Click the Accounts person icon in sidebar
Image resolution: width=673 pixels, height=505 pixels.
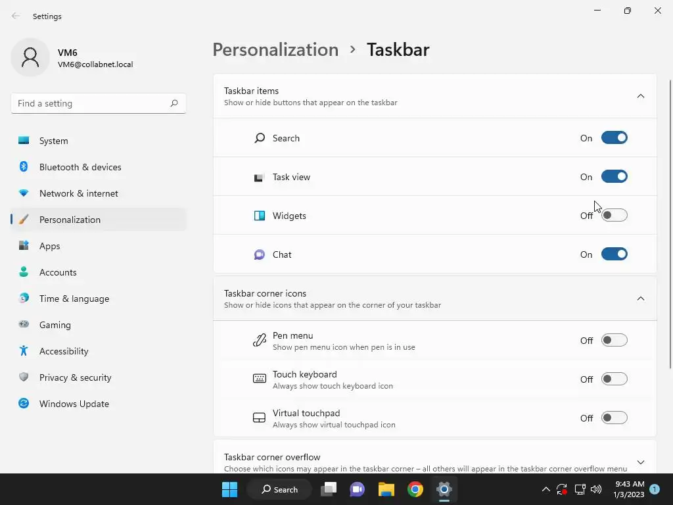click(24, 272)
